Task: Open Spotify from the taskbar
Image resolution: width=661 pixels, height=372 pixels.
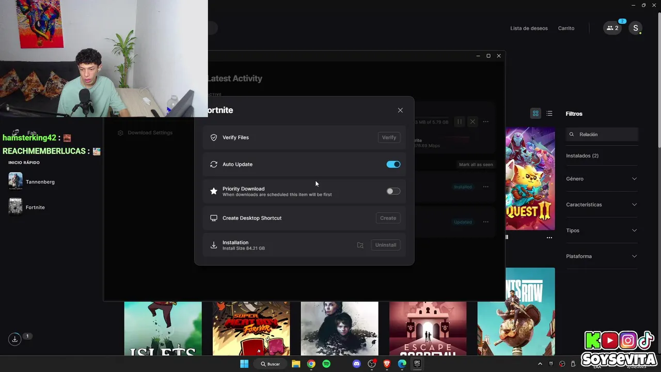Action: [x=326, y=364]
